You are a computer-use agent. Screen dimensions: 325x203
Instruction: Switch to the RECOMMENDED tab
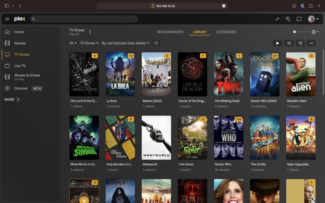(x=170, y=32)
